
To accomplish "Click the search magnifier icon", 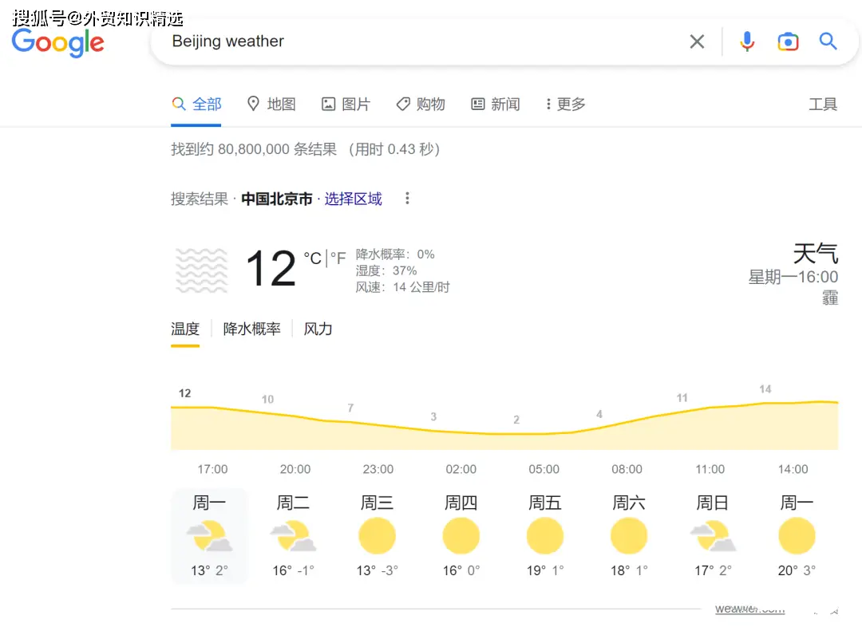I will point(828,41).
